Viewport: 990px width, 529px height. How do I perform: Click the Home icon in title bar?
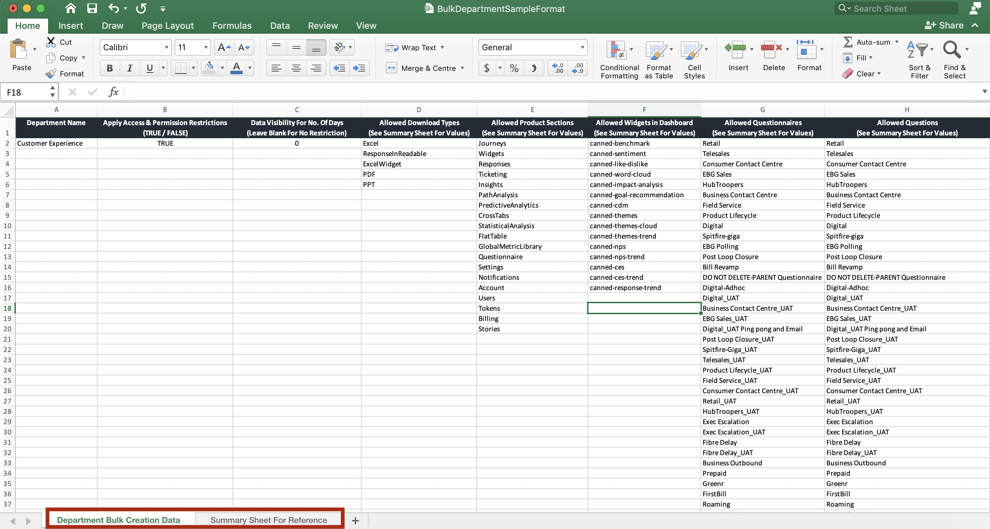(70, 9)
